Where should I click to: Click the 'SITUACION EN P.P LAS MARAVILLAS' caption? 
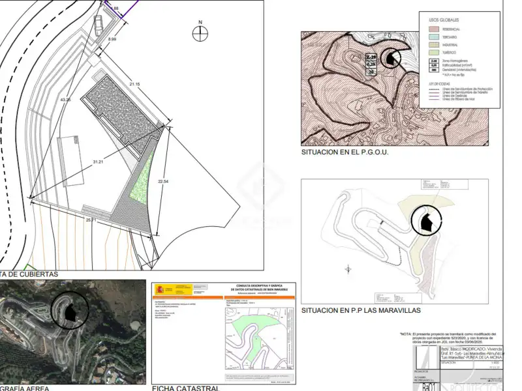click(360, 311)
